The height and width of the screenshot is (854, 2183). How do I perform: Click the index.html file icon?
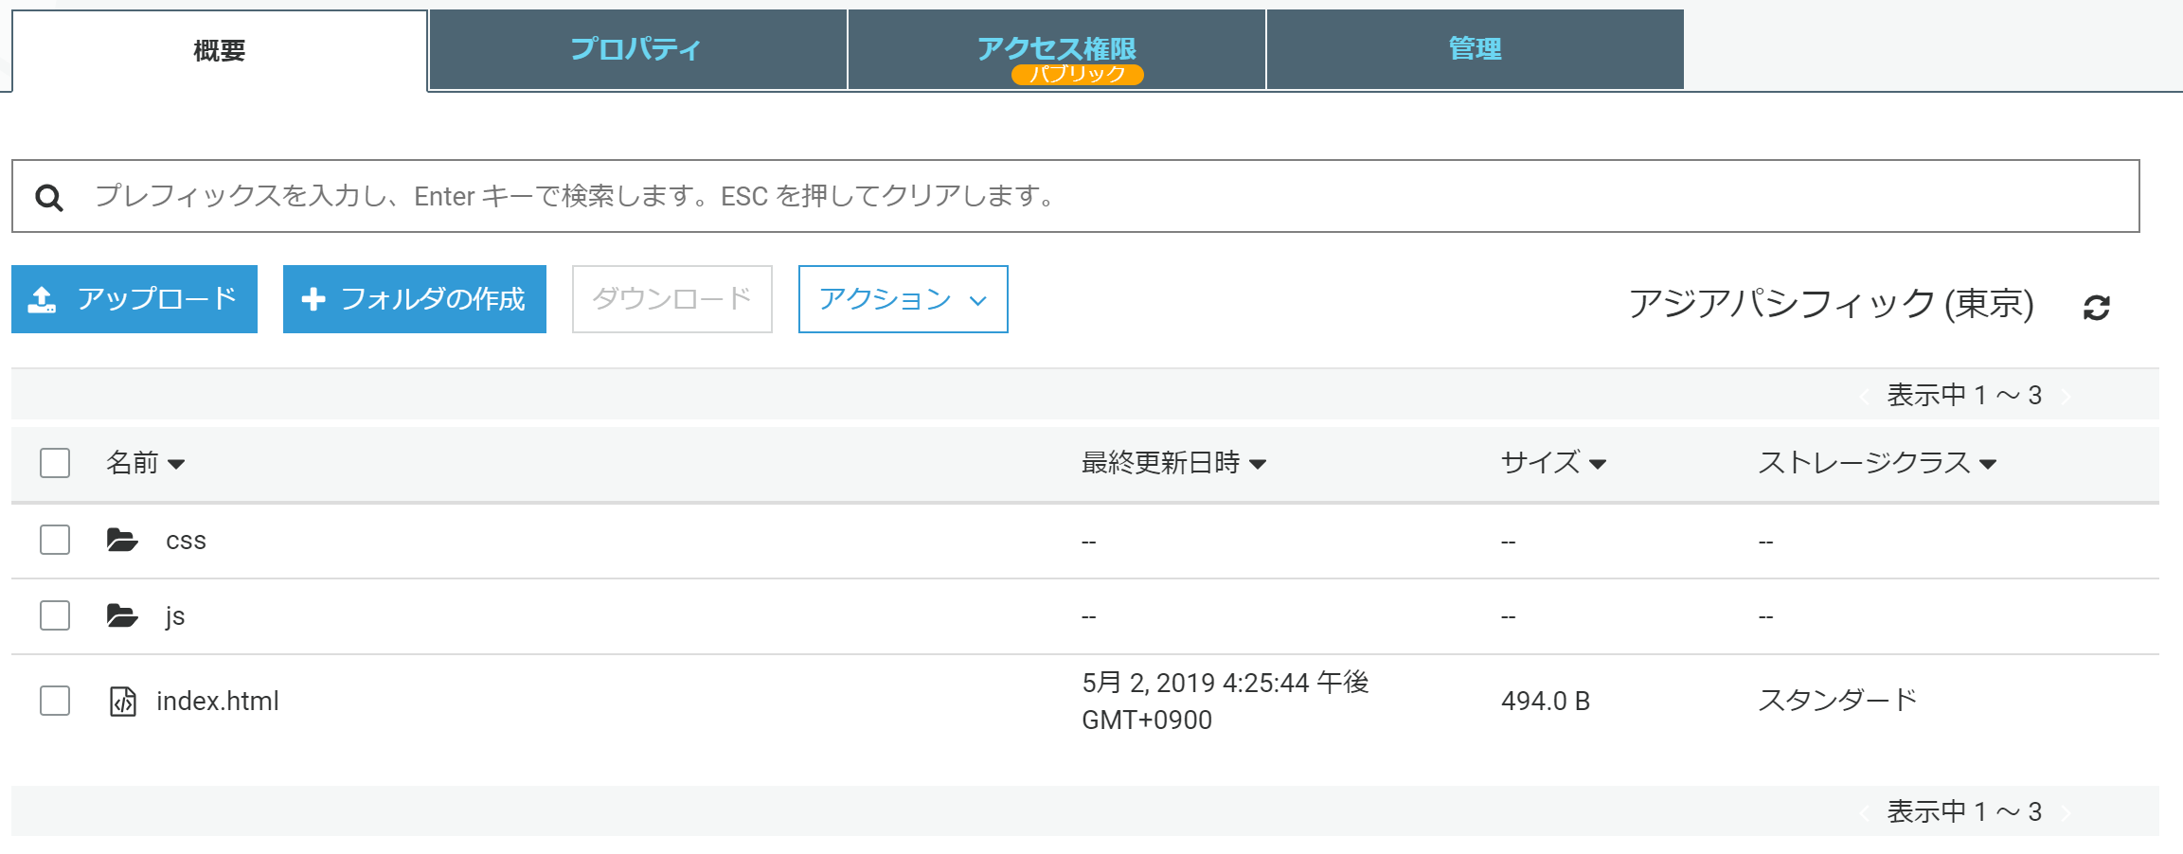123,702
